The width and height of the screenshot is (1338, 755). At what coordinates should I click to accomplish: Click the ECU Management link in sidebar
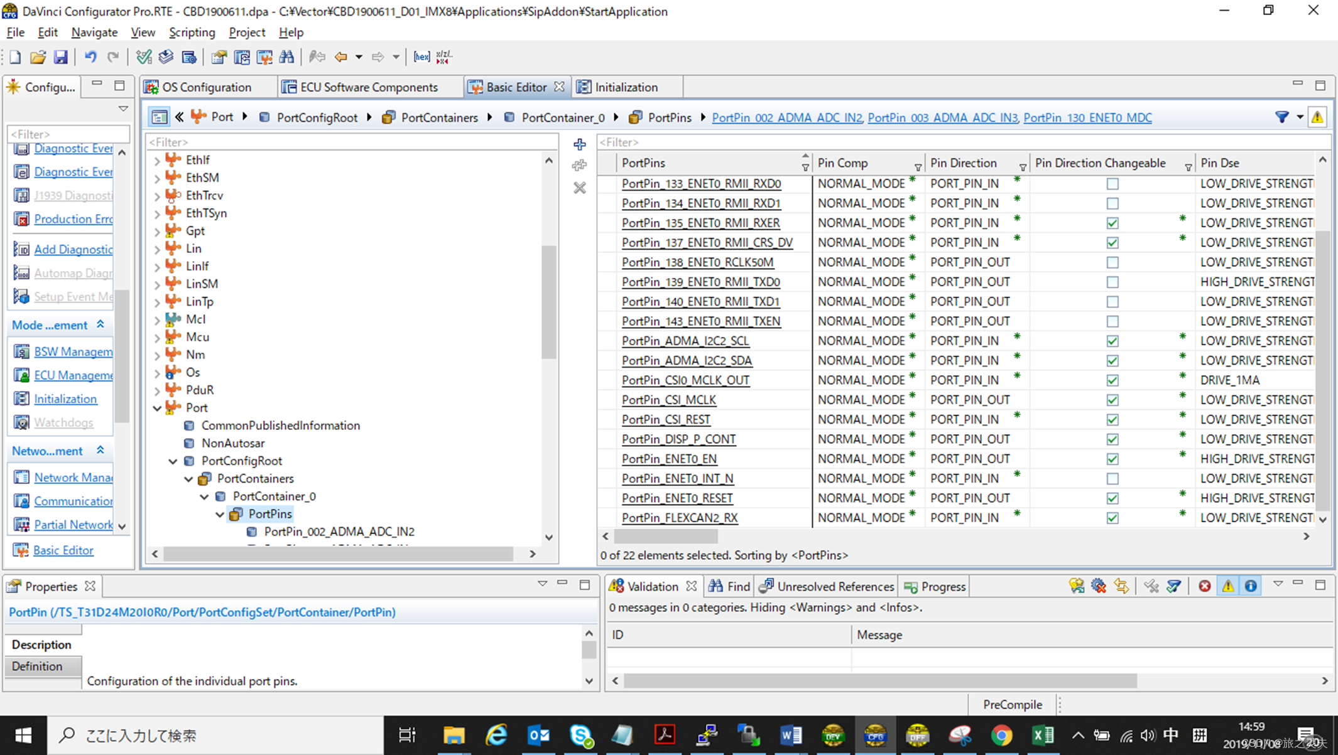tap(73, 375)
